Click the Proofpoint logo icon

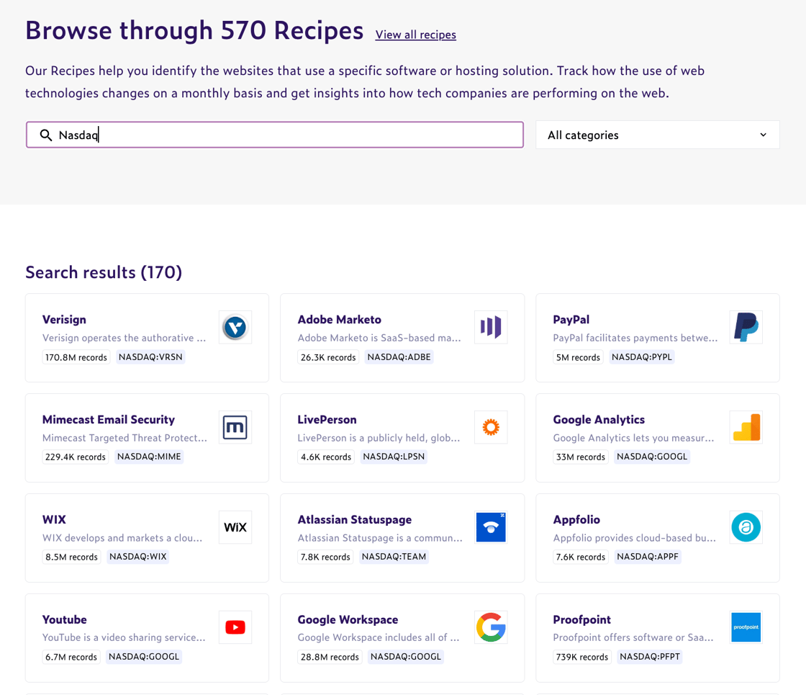point(746,627)
